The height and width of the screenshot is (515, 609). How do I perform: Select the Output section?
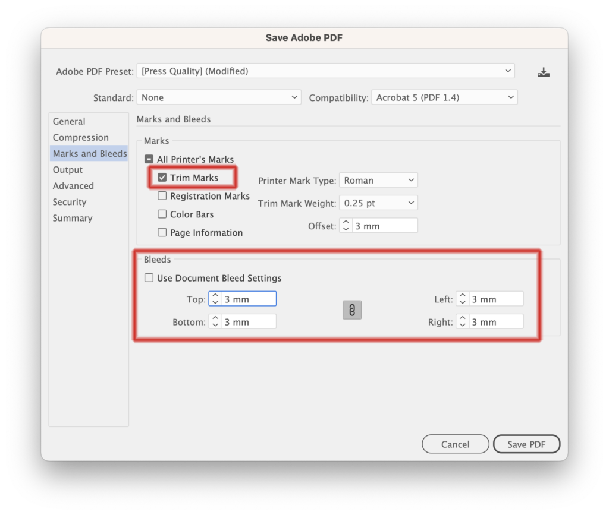point(89,170)
